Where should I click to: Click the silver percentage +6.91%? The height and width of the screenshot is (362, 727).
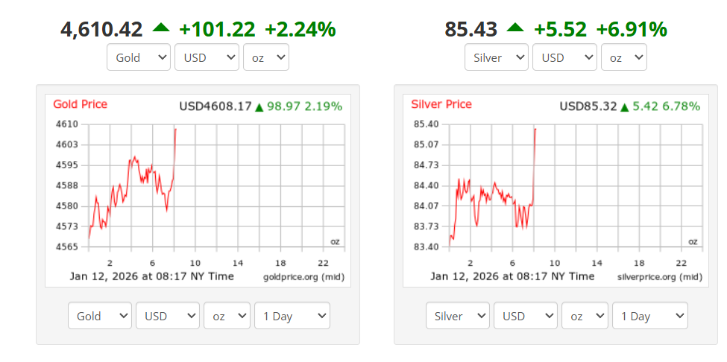[x=632, y=30]
